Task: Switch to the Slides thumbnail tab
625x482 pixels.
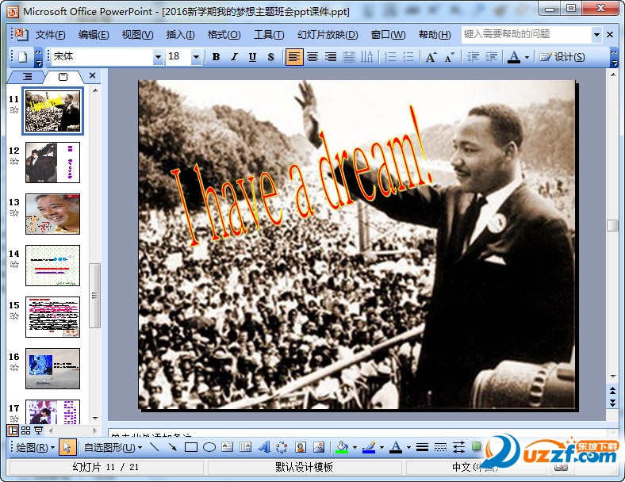Action: 63,76
